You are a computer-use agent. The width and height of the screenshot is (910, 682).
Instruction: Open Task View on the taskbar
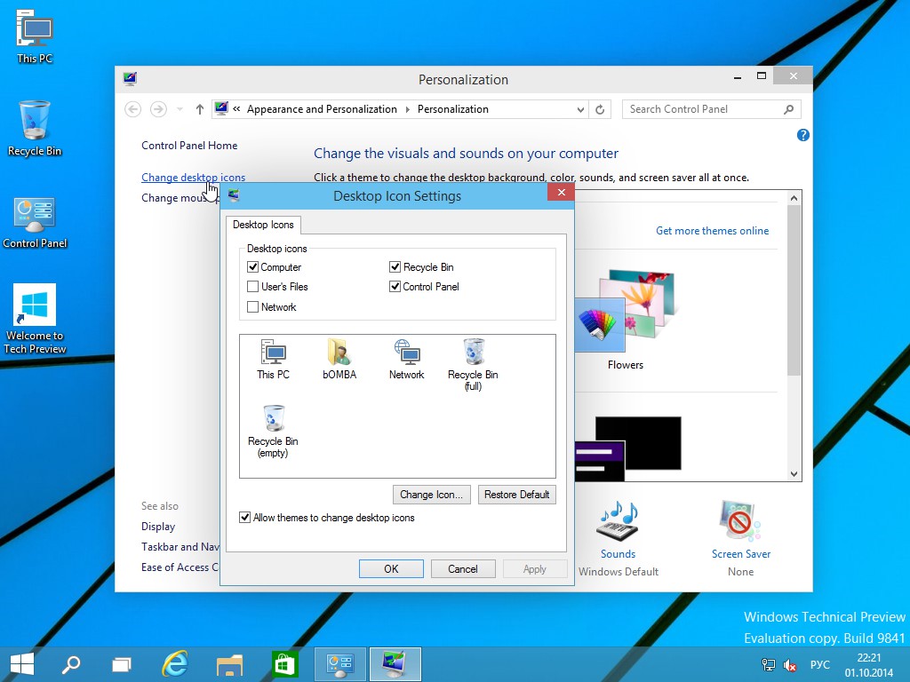pyautogui.click(x=121, y=664)
